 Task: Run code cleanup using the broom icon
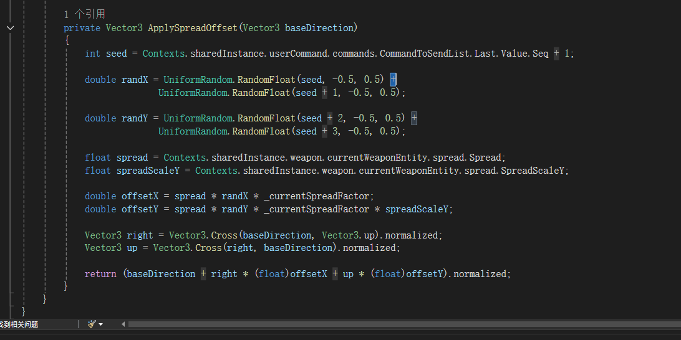click(92, 324)
